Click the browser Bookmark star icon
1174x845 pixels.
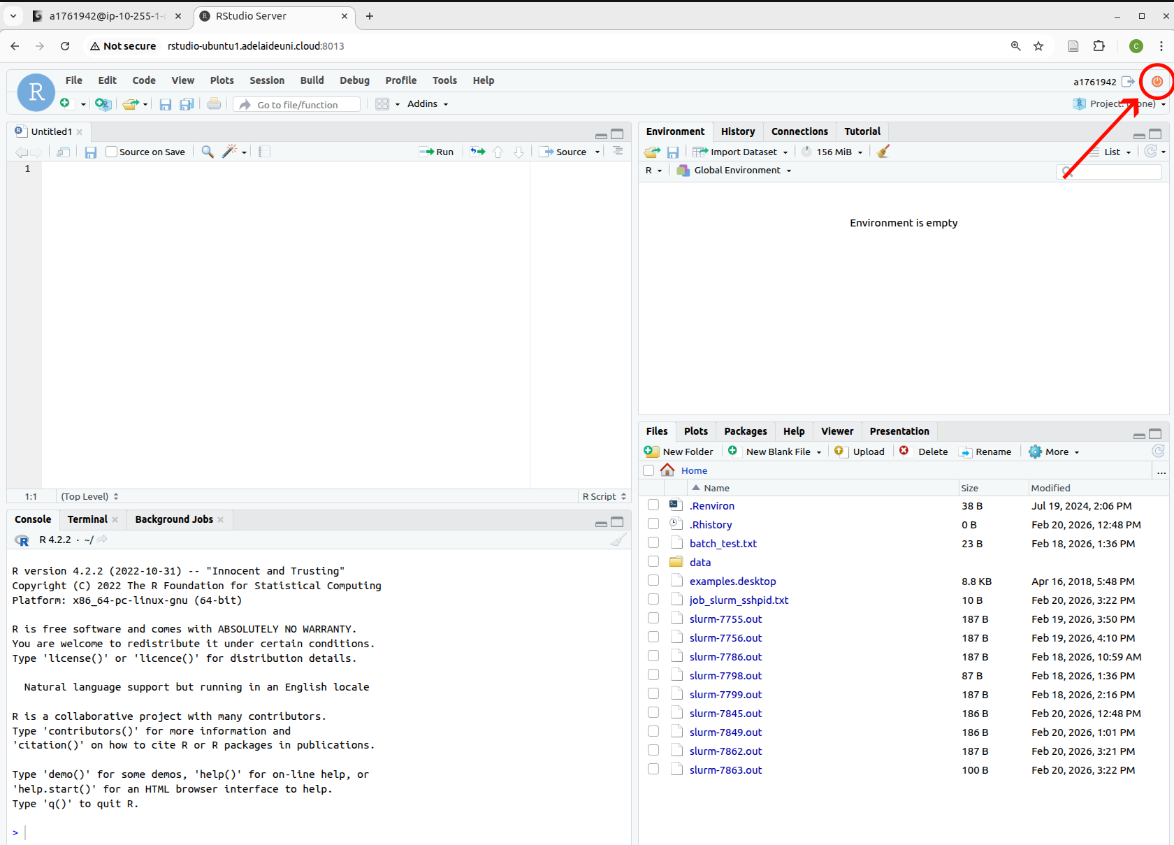(x=1038, y=46)
